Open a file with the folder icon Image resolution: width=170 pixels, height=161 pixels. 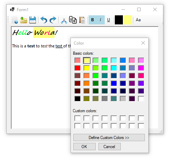point(23,20)
